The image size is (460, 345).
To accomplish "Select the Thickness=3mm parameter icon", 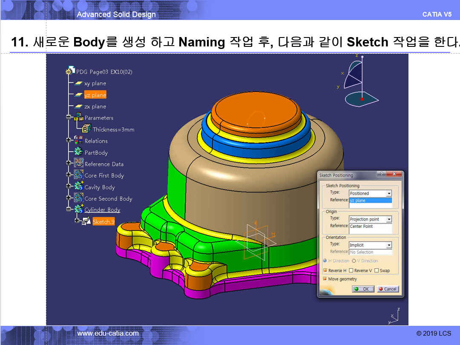I will [86, 129].
